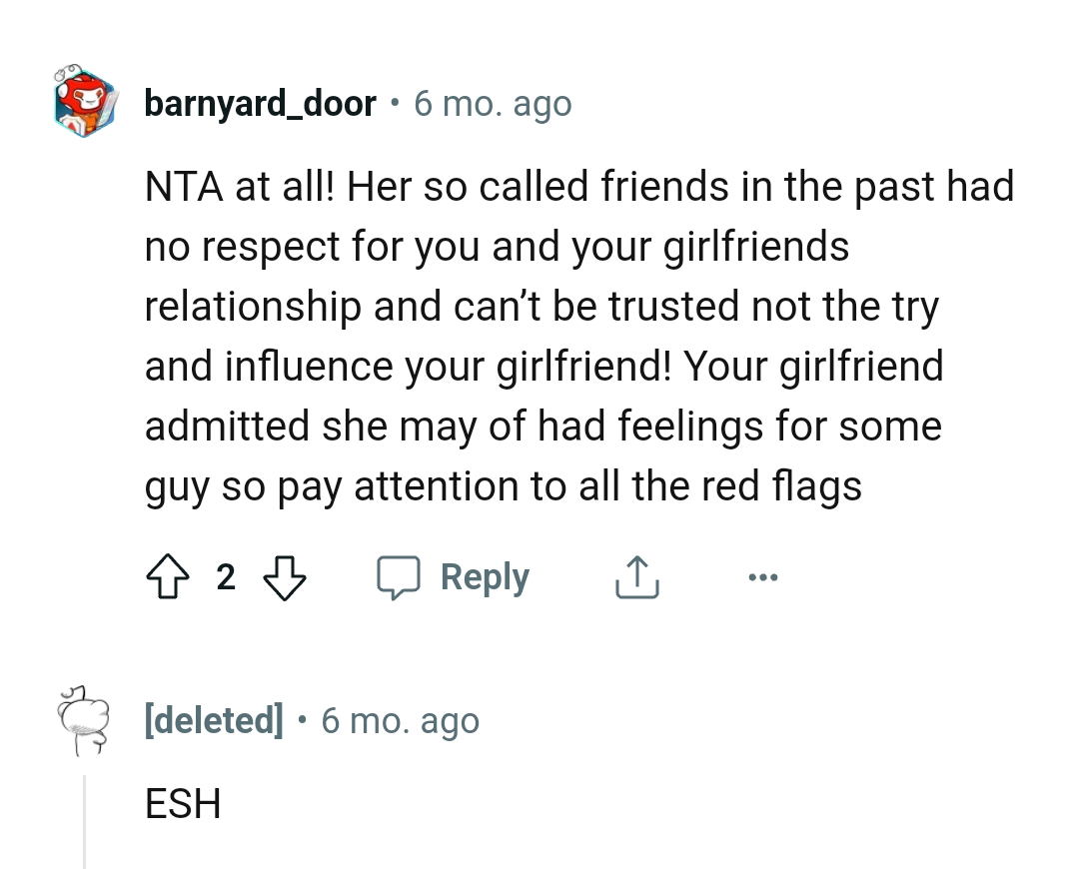
Task: Click the Reply button
Action: 485,576
